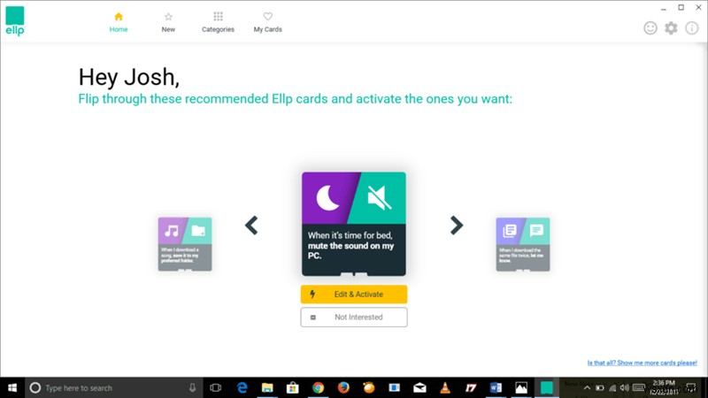This screenshot has width=708, height=398.
Task: Flip to previous card with left arrow
Action: pyautogui.click(x=251, y=226)
